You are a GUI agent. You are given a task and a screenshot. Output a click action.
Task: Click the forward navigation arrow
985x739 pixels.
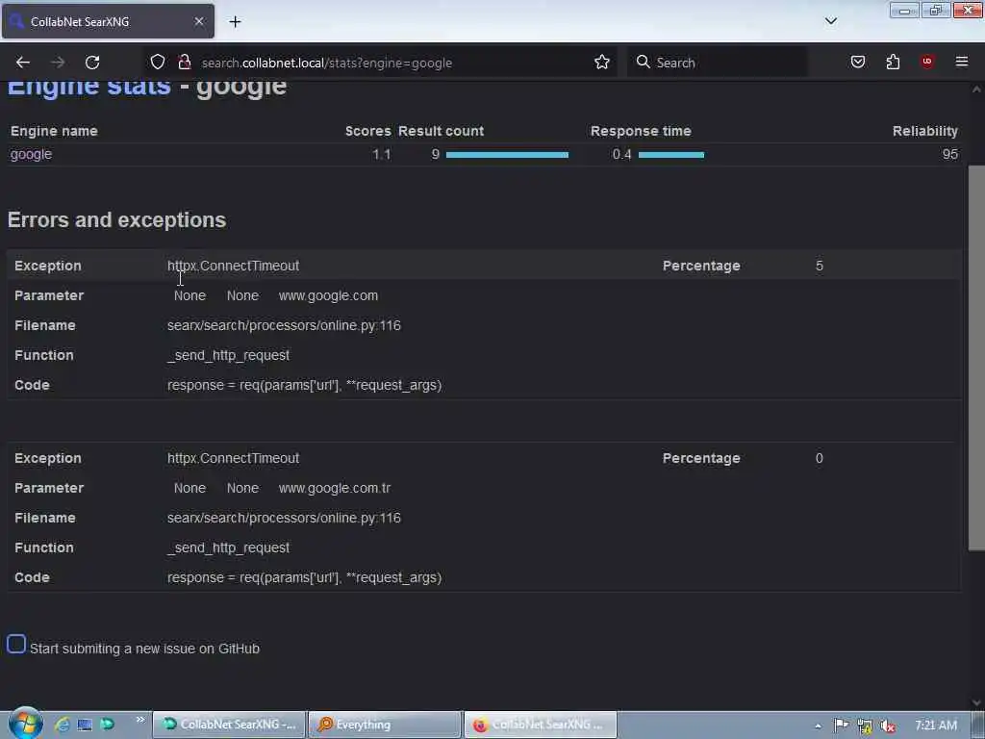click(x=57, y=63)
